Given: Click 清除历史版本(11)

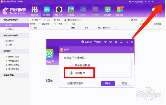Looking at the screenshot, I should (x=73, y=20).
